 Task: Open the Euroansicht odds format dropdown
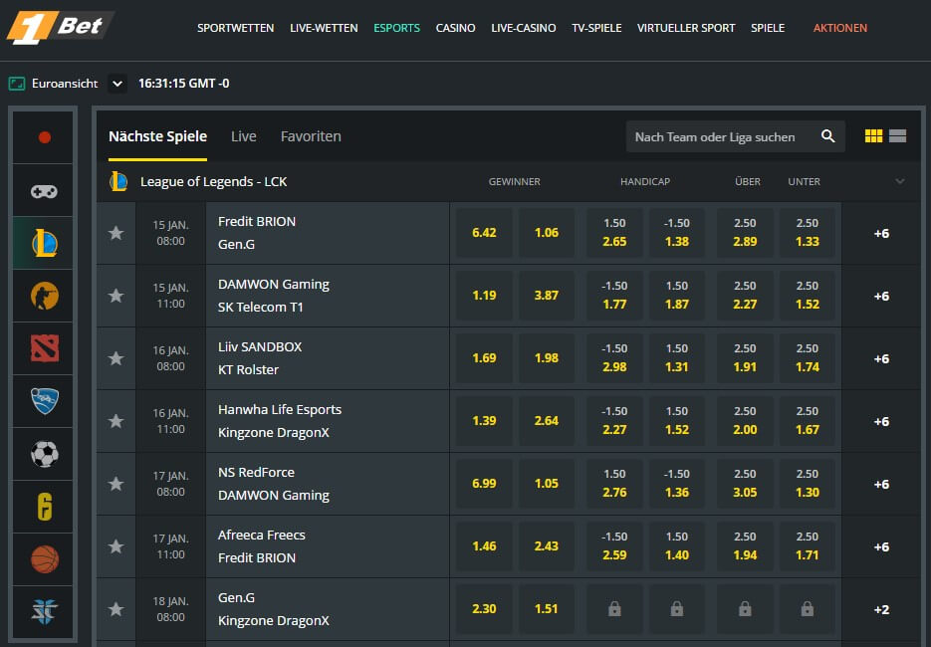117,84
